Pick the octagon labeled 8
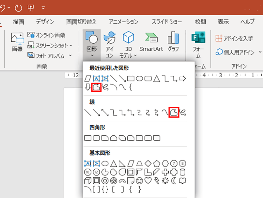Viewport: 263px width, 198px height. click(x=182, y=163)
